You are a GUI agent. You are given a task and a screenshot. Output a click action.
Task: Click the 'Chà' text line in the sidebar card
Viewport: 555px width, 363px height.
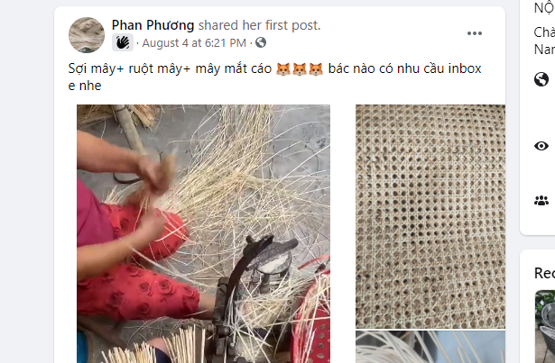[x=544, y=32]
